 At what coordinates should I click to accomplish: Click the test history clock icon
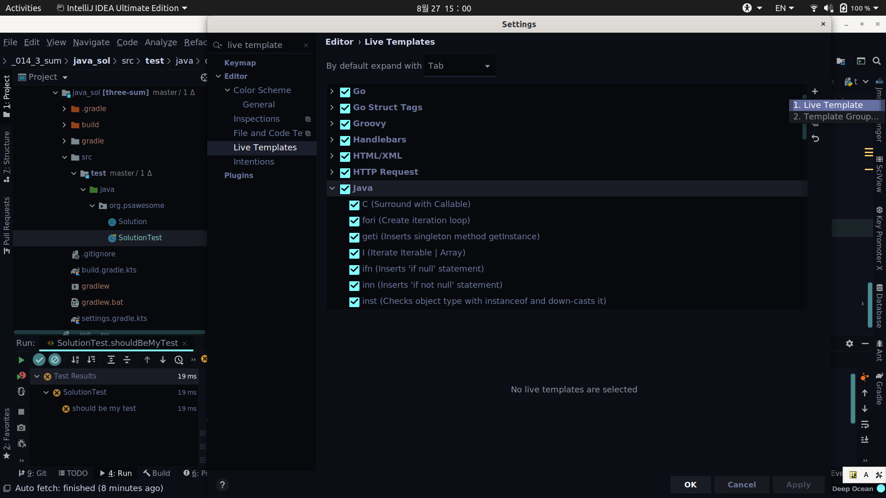click(x=179, y=360)
